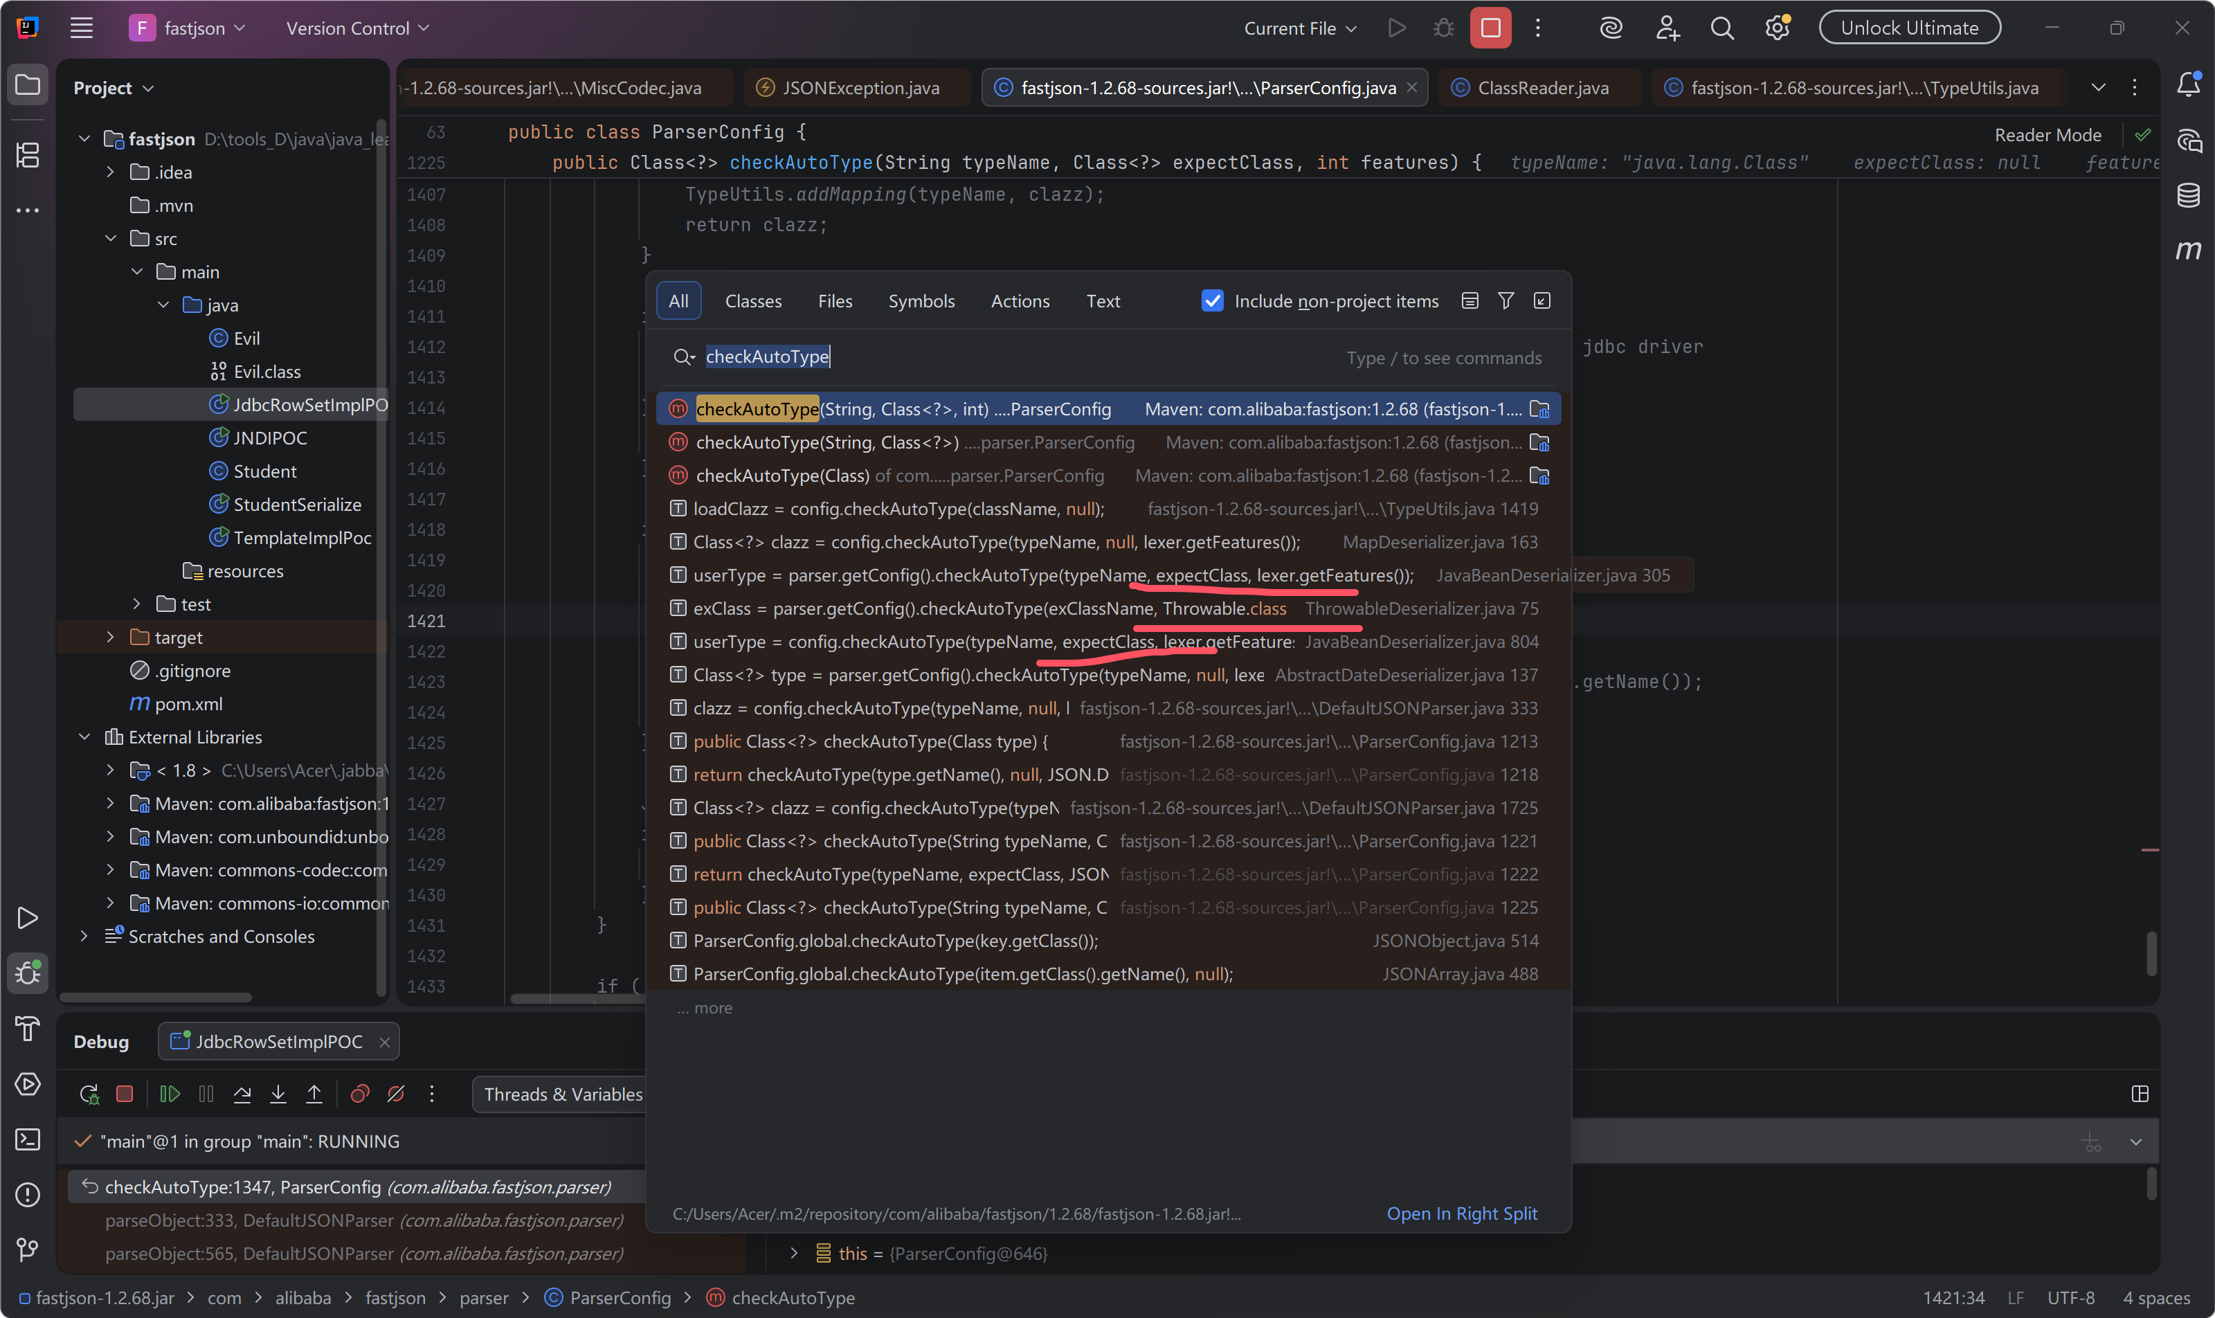Open the AI Assistant swirl icon
Image resolution: width=2215 pixels, height=1318 pixels.
1611,28
